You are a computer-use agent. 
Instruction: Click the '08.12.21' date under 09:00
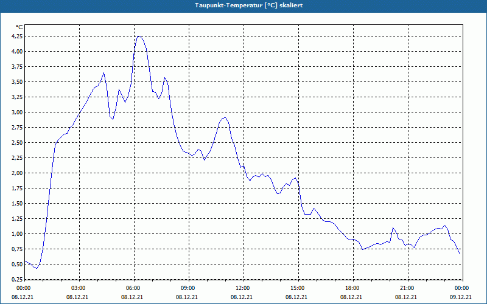(187, 297)
